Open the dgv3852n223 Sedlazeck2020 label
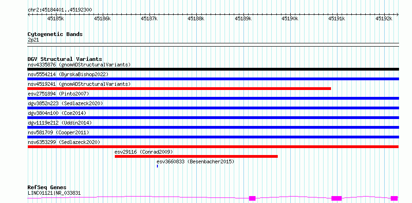The image size is (412, 203). pyautogui.click(x=65, y=103)
